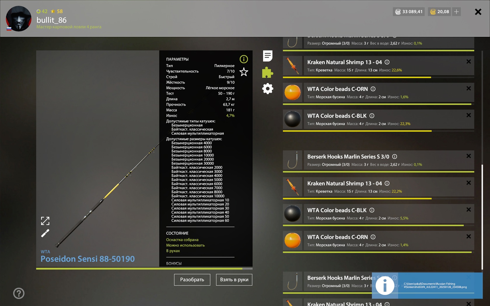
Task: Click the screenshot saved notification info icon
Action: [x=385, y=286]
